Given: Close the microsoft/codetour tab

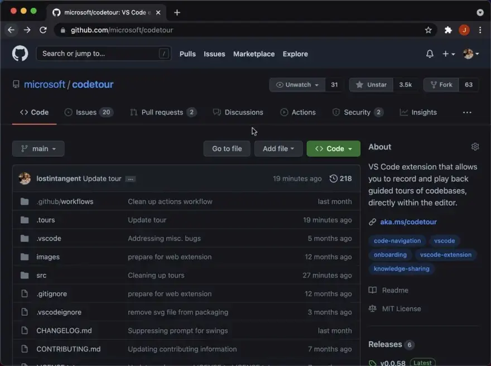Looking at the screenshot, I should pos(158,12).
